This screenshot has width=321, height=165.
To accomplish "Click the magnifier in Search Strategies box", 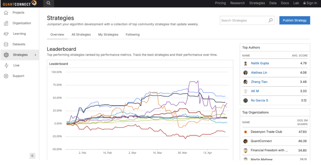I will (271, 20).
